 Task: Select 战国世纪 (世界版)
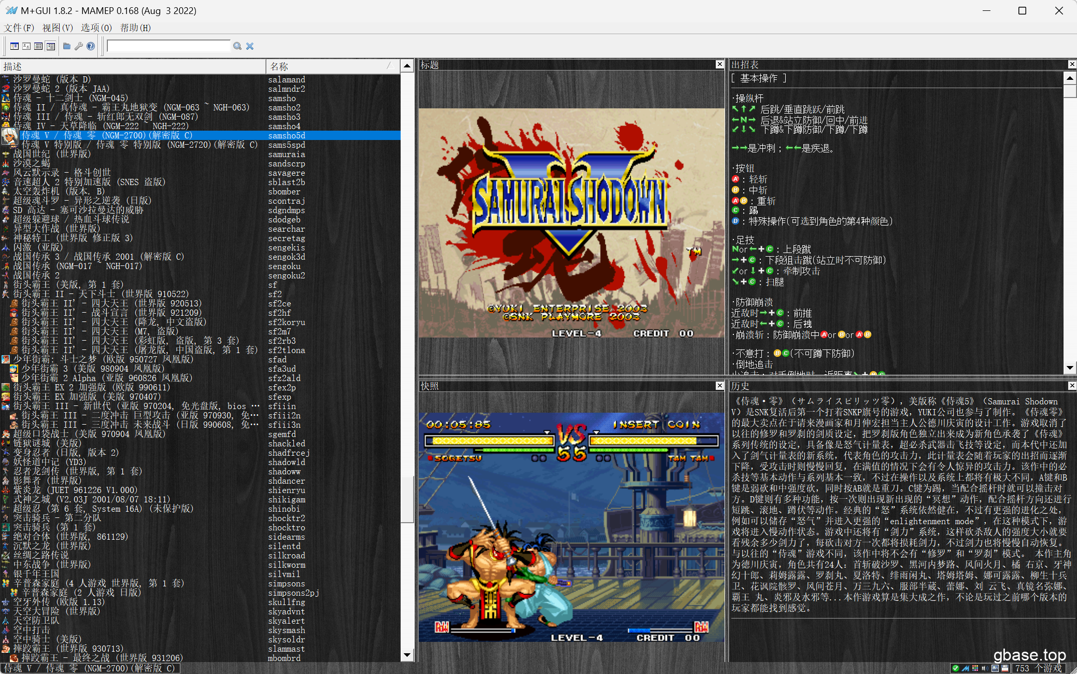pyautogui.click(x=52, y=154)
